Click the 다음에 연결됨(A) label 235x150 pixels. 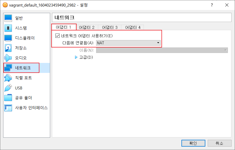pyautogui.click(x=78, y=43)
